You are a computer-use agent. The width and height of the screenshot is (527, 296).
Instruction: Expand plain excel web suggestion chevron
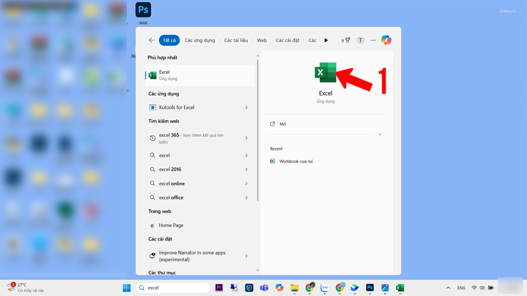[246, 155]
